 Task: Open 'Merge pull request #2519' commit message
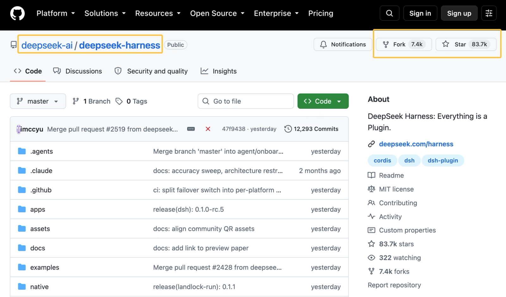click(x=113, y=129)
